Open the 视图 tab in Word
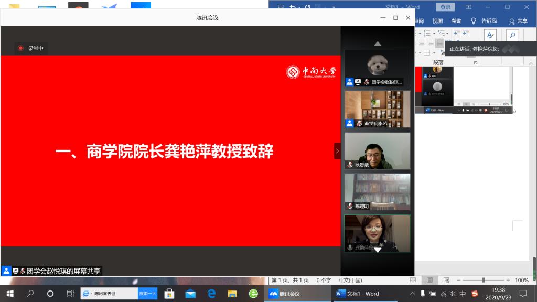The height and width of the screenshot is (302, 537). pos(437,21)
